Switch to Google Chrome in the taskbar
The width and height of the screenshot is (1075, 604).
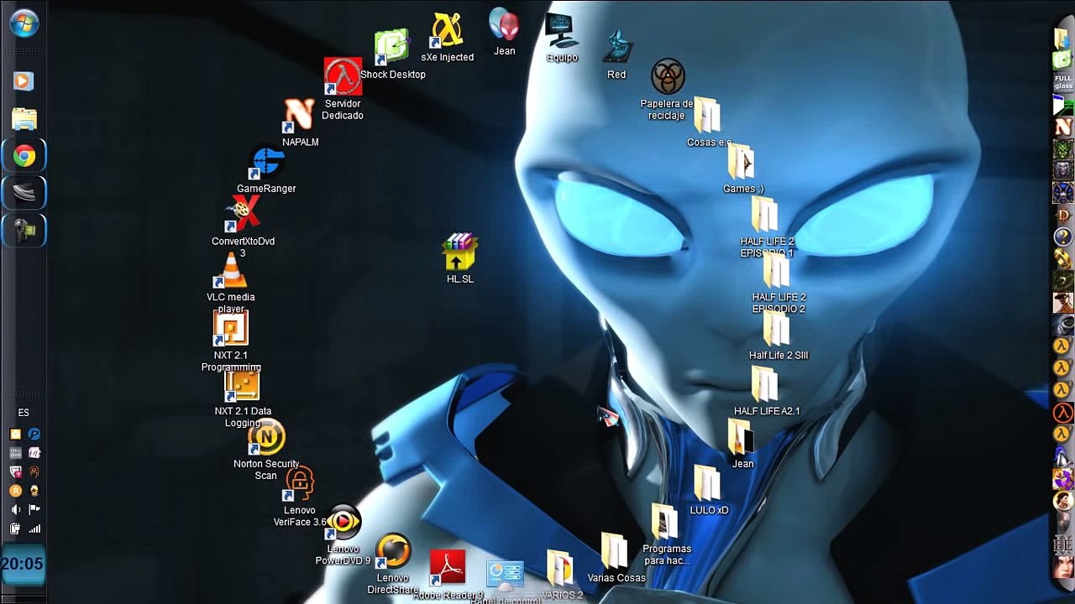pos(24,156)
